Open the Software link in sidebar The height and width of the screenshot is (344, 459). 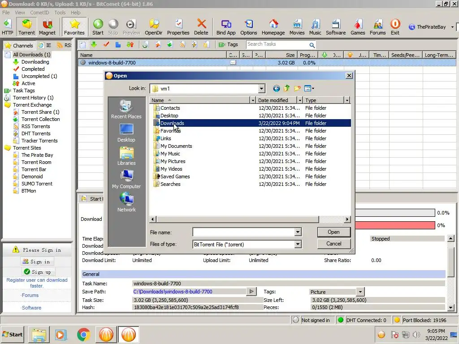point(31,308)
